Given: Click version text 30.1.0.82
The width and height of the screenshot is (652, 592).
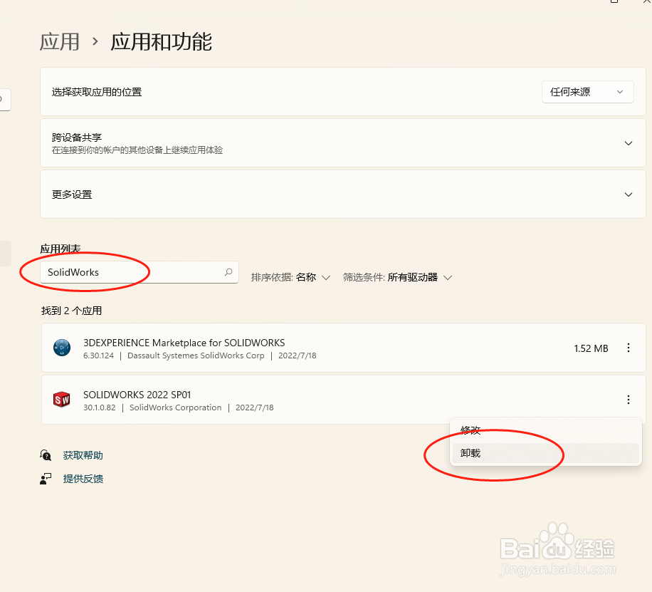Looking at the screenshot, I should (x=100, y=407).
